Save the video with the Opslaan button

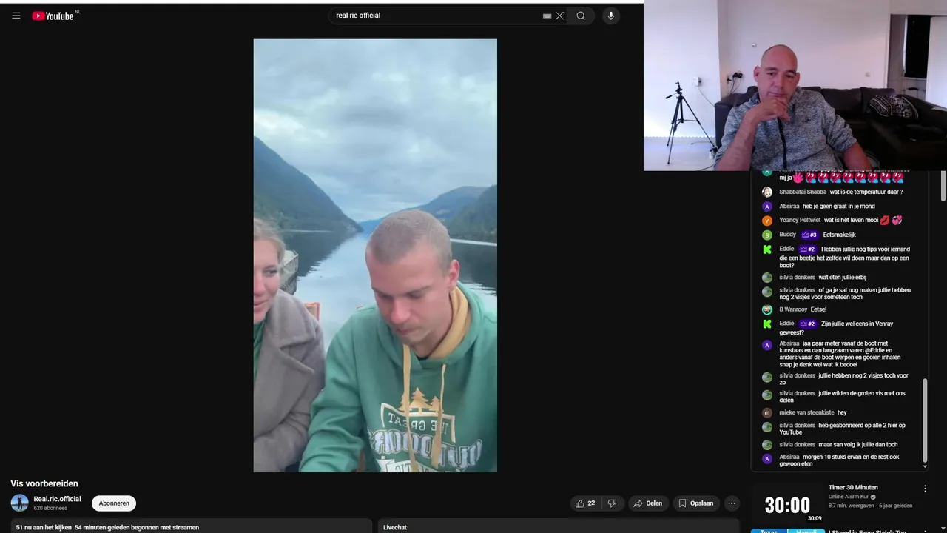[x=695, y=503]
